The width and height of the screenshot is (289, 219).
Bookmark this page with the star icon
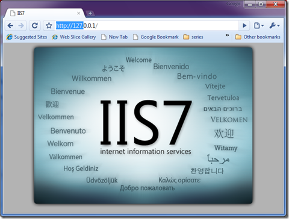(49, 25)
